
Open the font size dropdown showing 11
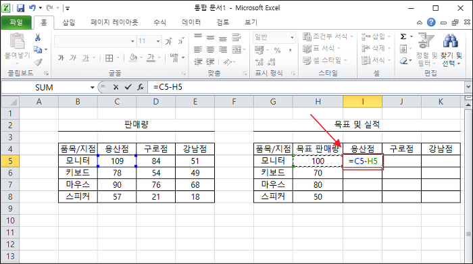click(x=157, y=41)
